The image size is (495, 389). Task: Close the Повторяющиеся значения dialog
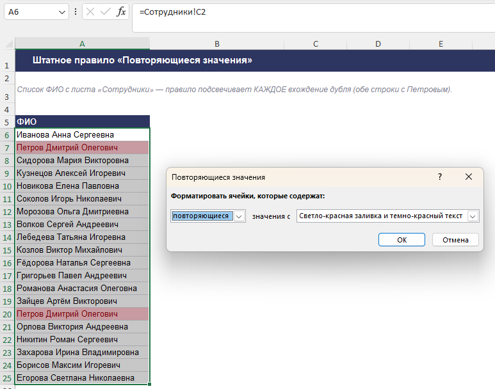pos(469,177)
